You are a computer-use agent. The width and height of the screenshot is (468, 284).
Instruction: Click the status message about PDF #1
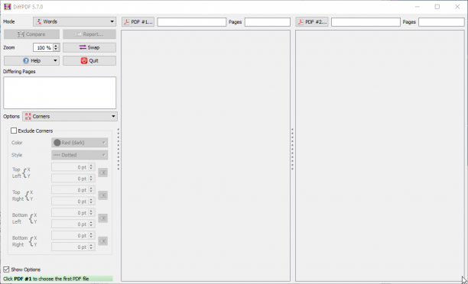click(x=58, y=279)
